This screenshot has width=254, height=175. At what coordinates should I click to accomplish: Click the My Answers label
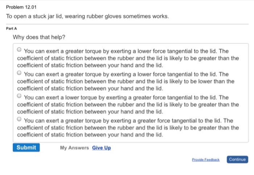(x=74, y=148)
